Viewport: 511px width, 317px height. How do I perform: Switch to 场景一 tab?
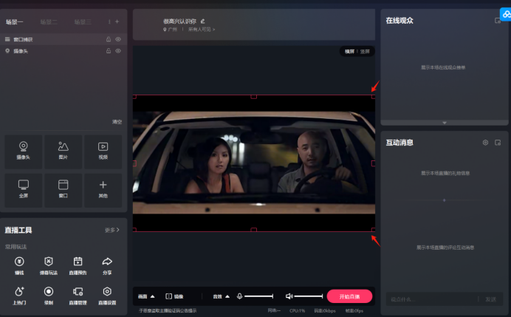click(x=15, y=22)
